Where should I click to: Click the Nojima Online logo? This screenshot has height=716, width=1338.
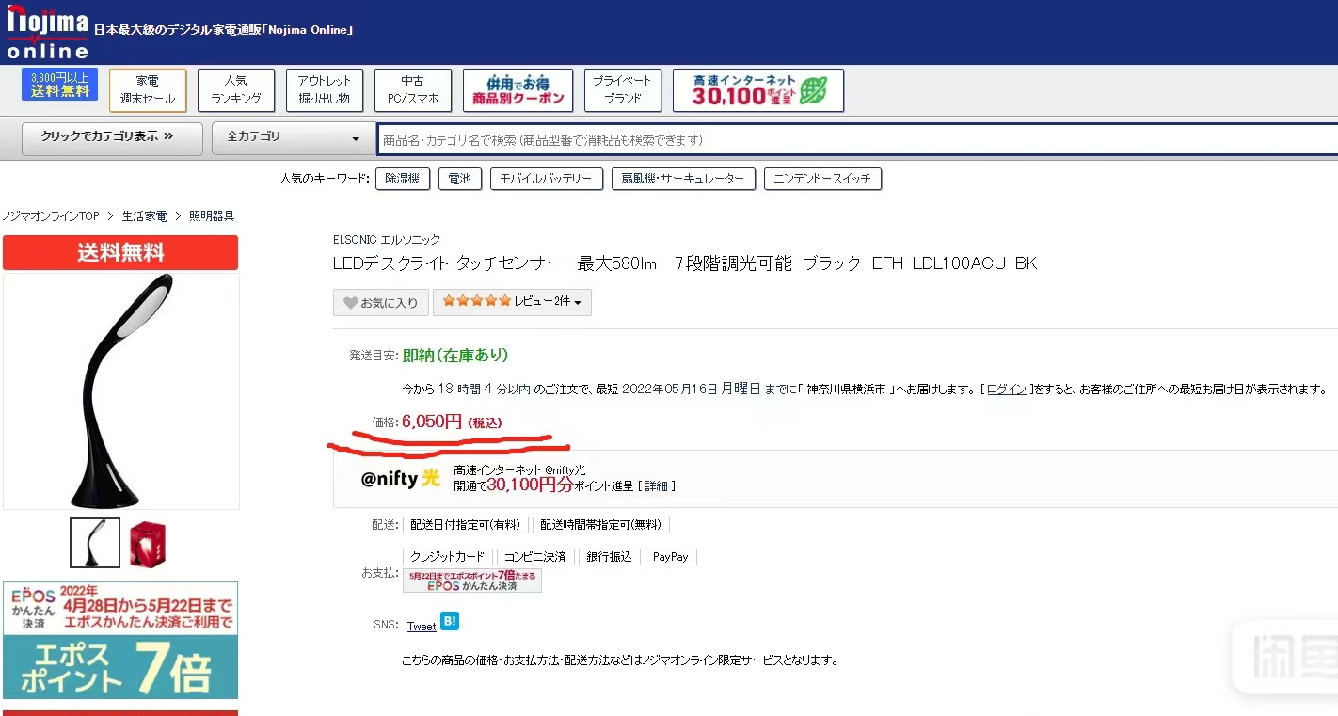tap(47, 33)
